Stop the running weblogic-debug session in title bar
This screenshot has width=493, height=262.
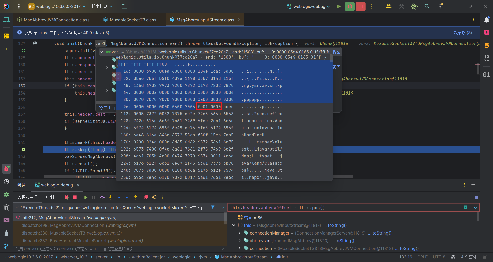pos(361,6)
